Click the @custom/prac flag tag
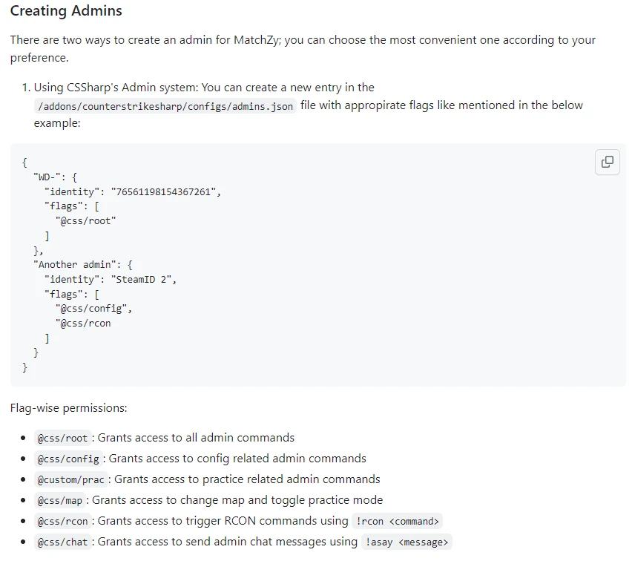This screenshot has width=632, height=561. click(71, 480)
